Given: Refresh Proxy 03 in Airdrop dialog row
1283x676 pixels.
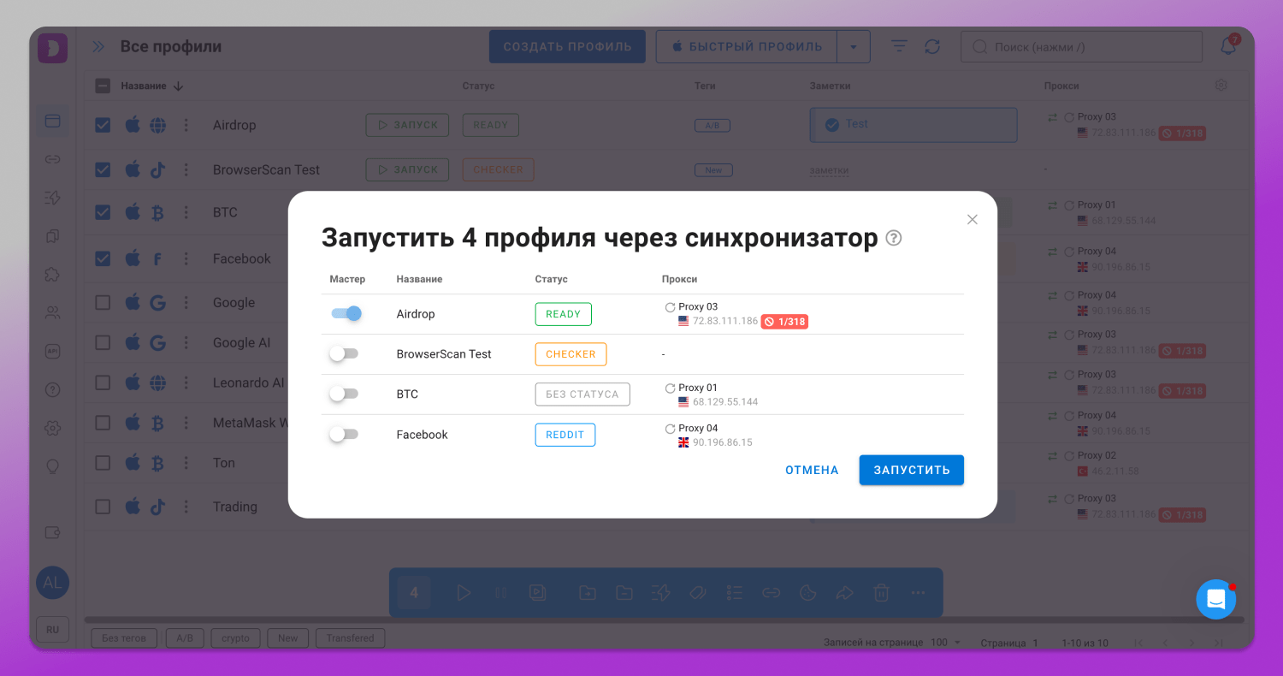Looking at the screenshot, I should [670, 307].
